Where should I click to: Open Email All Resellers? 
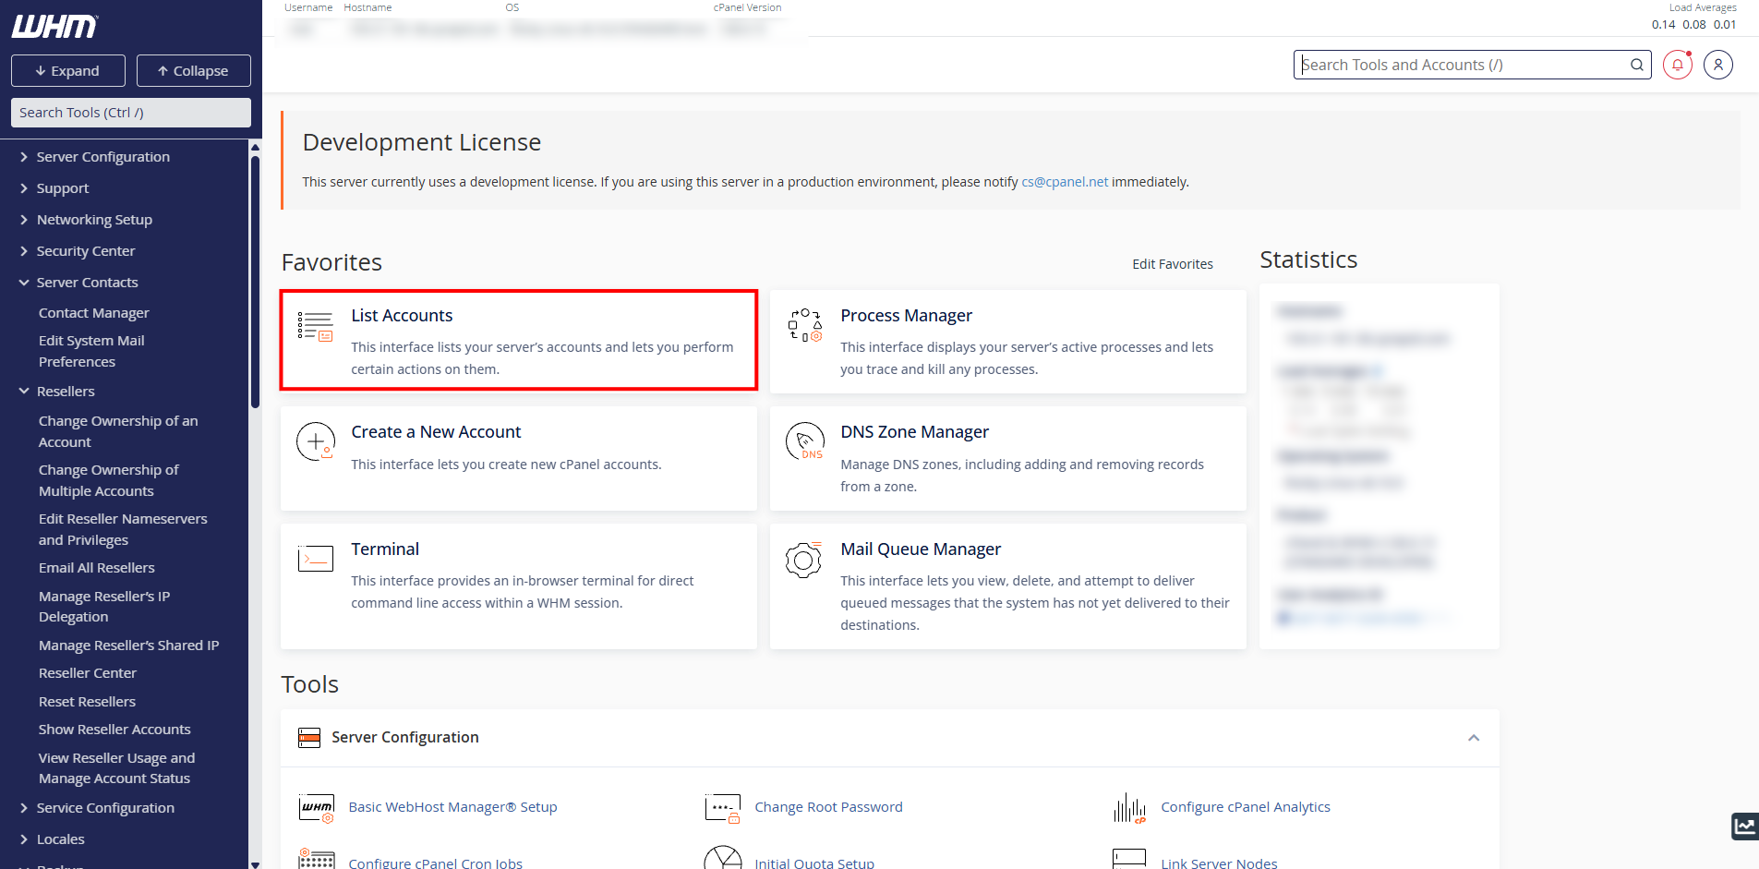click(x=97, y=568)
